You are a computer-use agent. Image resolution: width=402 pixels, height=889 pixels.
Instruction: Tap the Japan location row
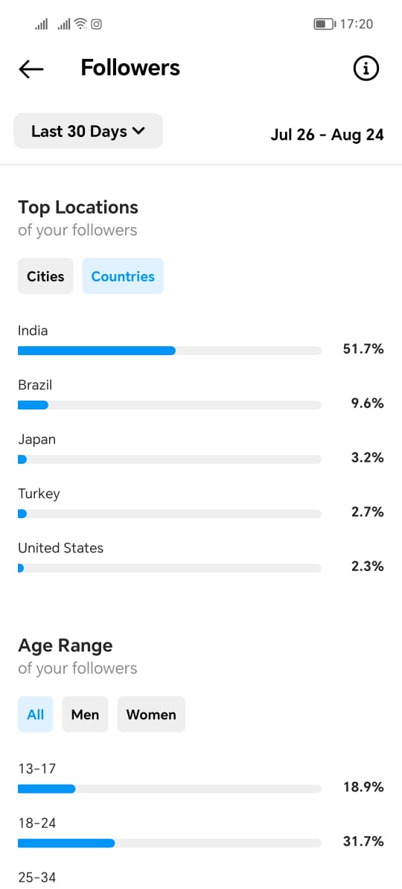click(x=201, y=448)
